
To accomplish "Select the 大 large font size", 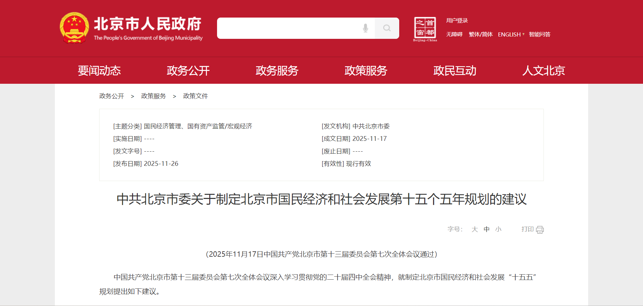I will 475,229.
